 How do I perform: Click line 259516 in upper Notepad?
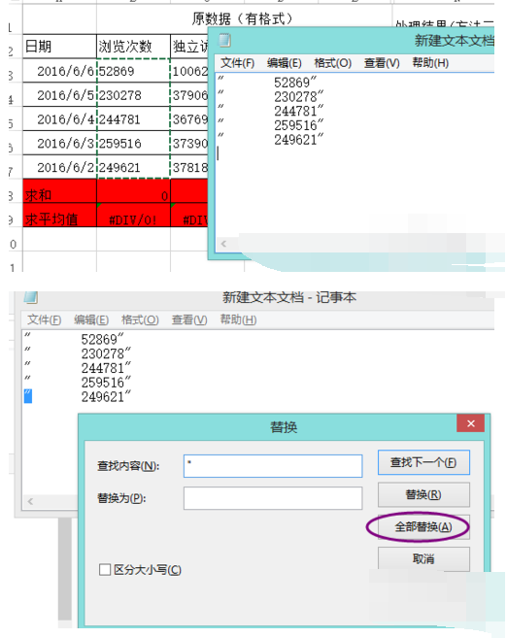pos(299,125)
